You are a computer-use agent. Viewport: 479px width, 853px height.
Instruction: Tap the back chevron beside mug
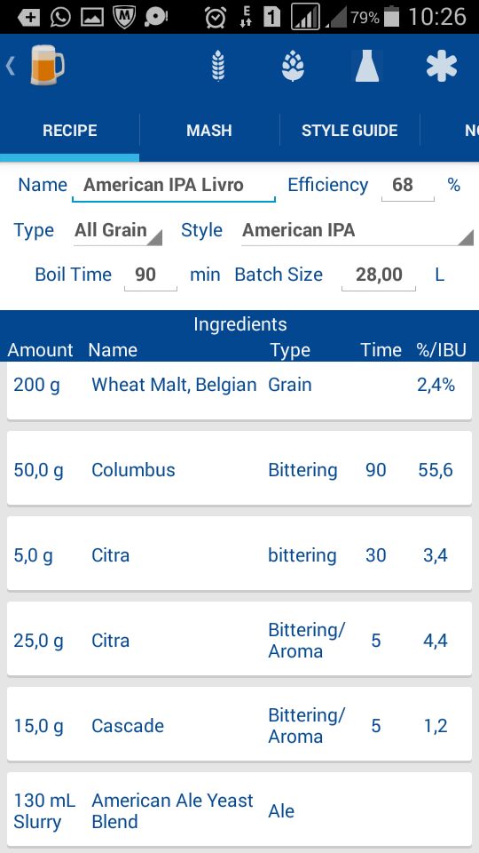11,67
